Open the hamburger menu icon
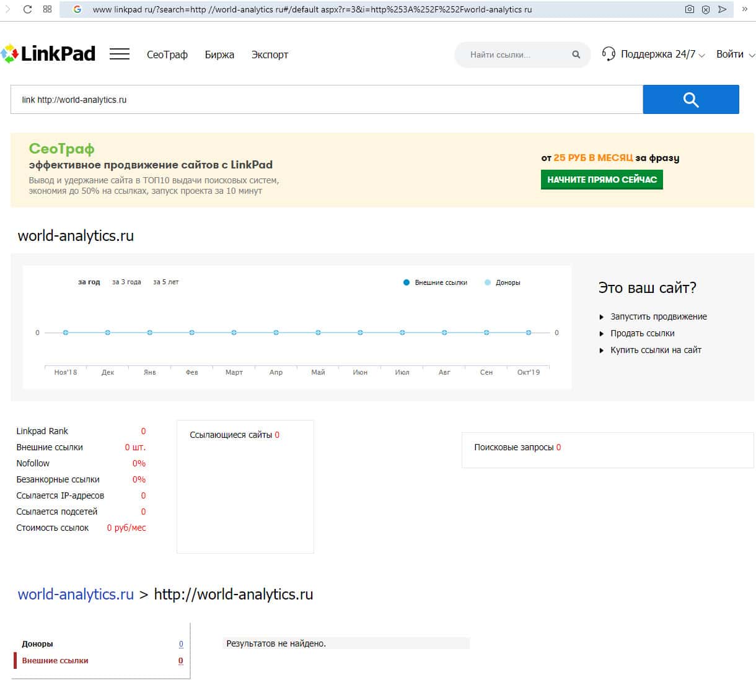This screenshot has width=756, height=680. point(120,54)
